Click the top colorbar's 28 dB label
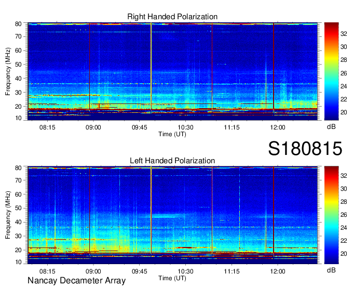Image resolution: width=353 pixels, height=287 pixels. pos(344,60)
